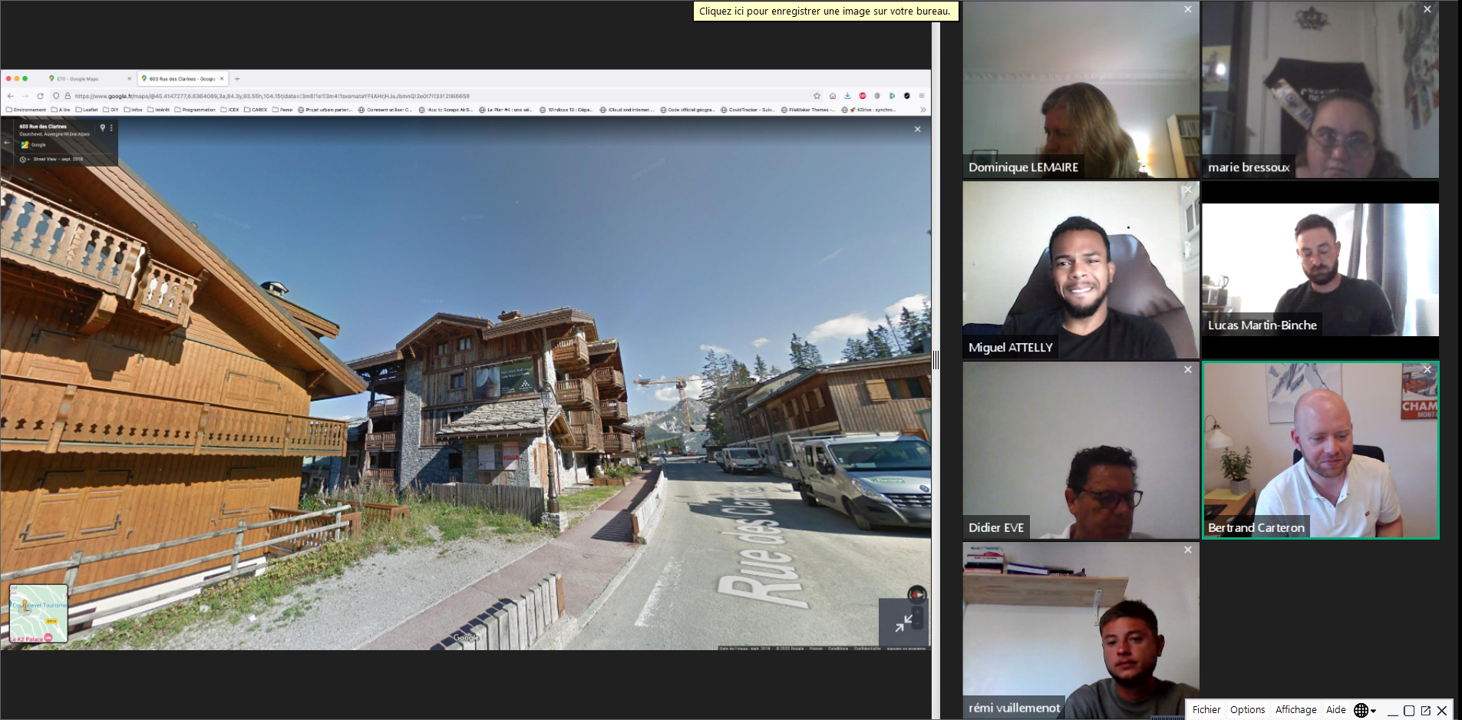The height and width of the screenshot is (720, 1462).
Task: Open the Projet urbain parten... bookmark
Action: click(x=325, y=110)
